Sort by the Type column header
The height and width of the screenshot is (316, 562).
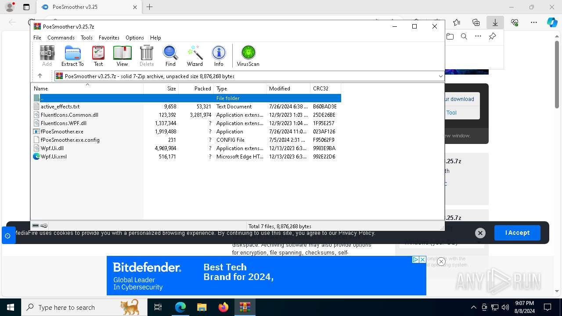(240, 89)
